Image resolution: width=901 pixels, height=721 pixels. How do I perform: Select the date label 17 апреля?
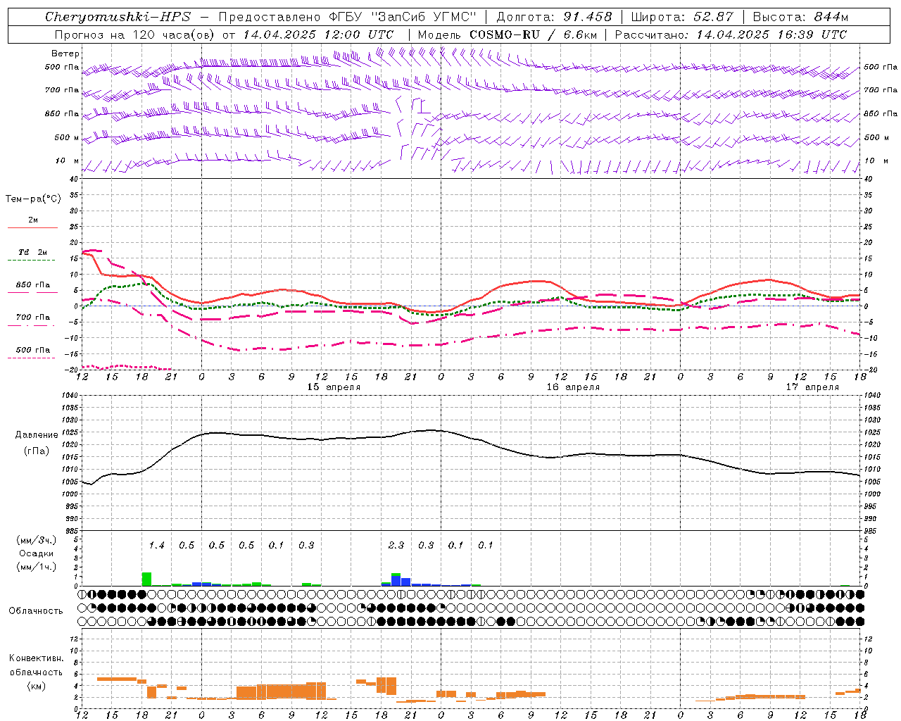[x=812, y=387]
